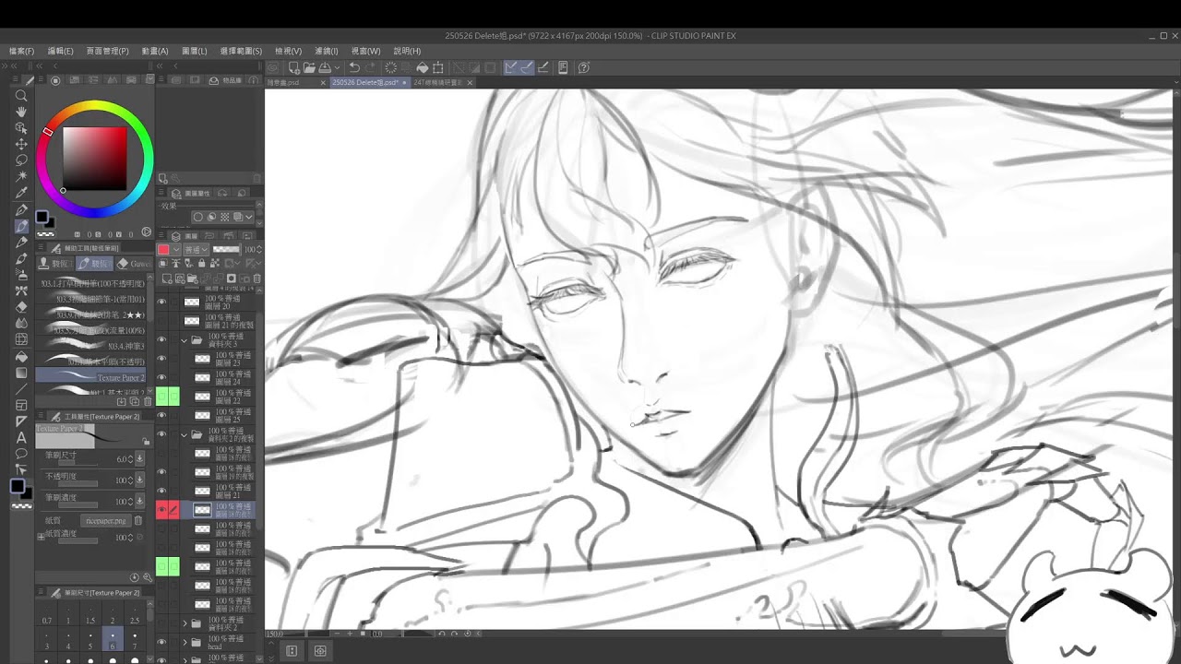Select the Lasso selection tool
Image resolution: width=1181 pixels, height=664 pixels.
click(21, 160)
